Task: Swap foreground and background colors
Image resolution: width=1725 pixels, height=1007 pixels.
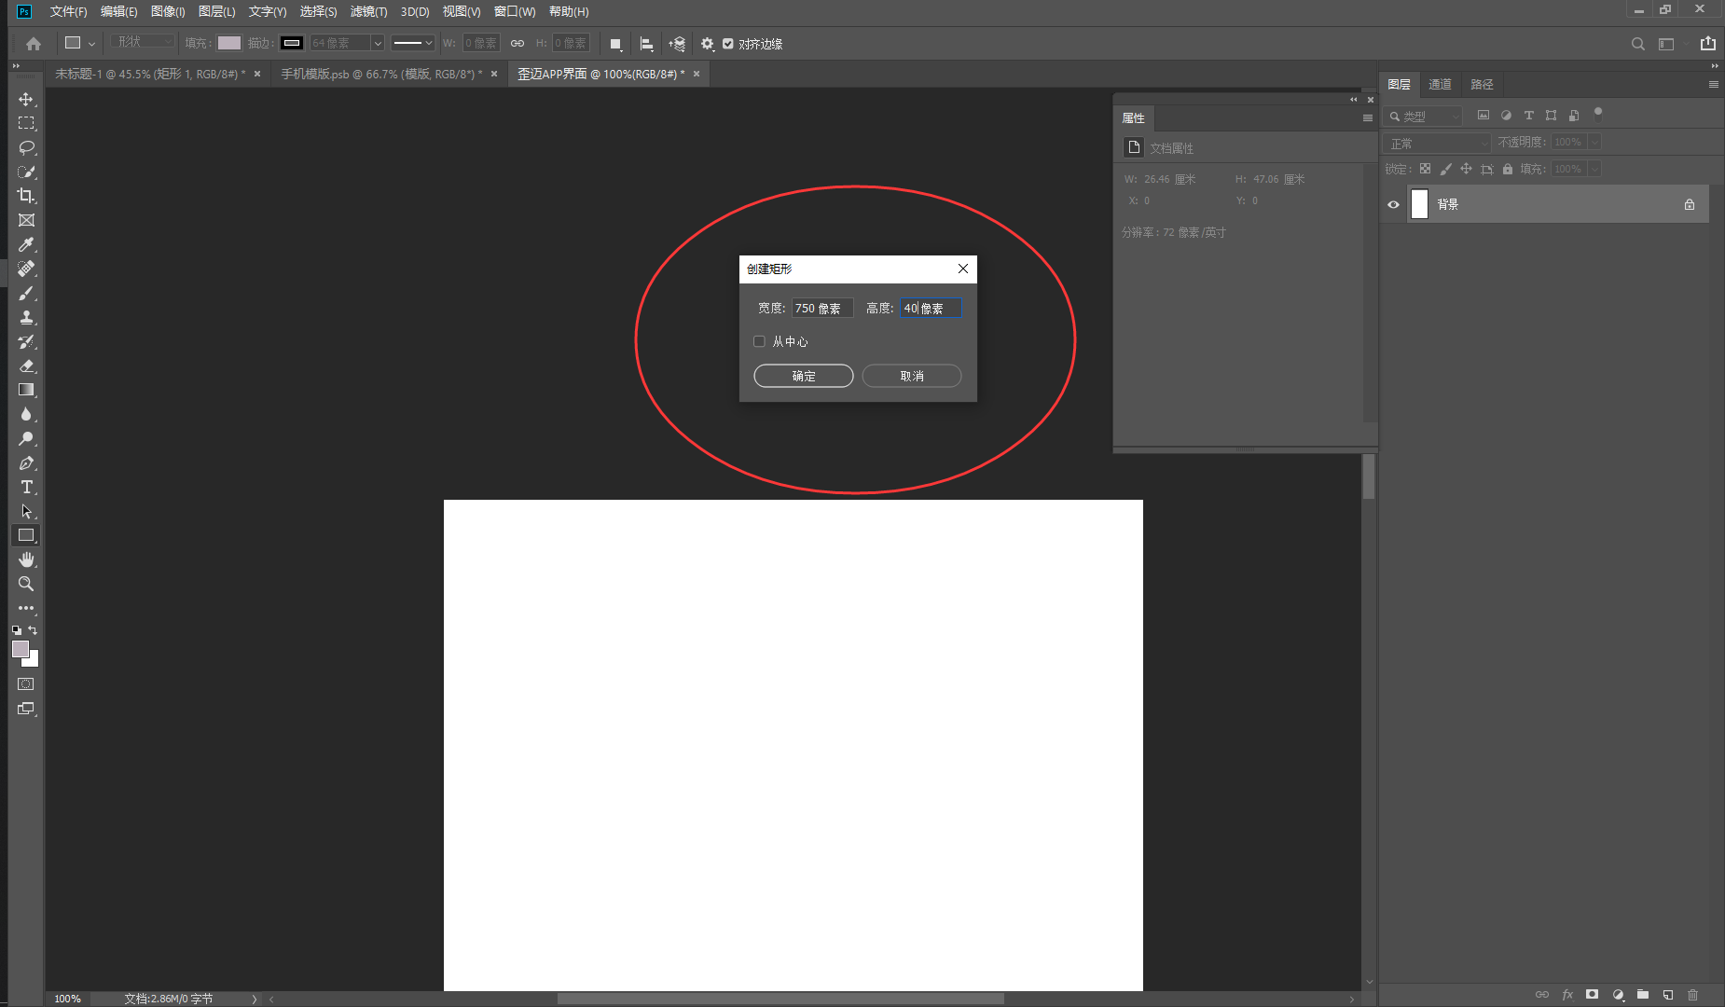Action: point(33,630)
